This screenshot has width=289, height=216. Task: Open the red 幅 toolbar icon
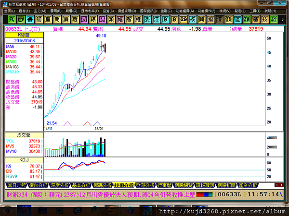(120, 20)
